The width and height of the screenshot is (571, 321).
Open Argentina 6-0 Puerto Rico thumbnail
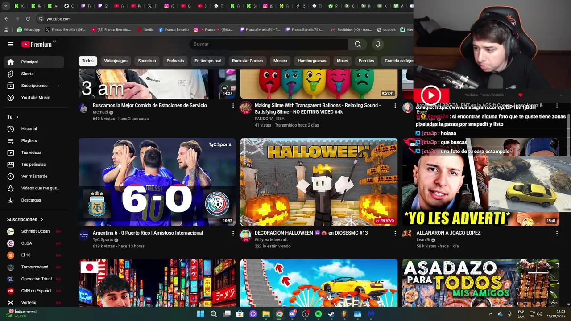pyautogui.click(x=157, y=182)
